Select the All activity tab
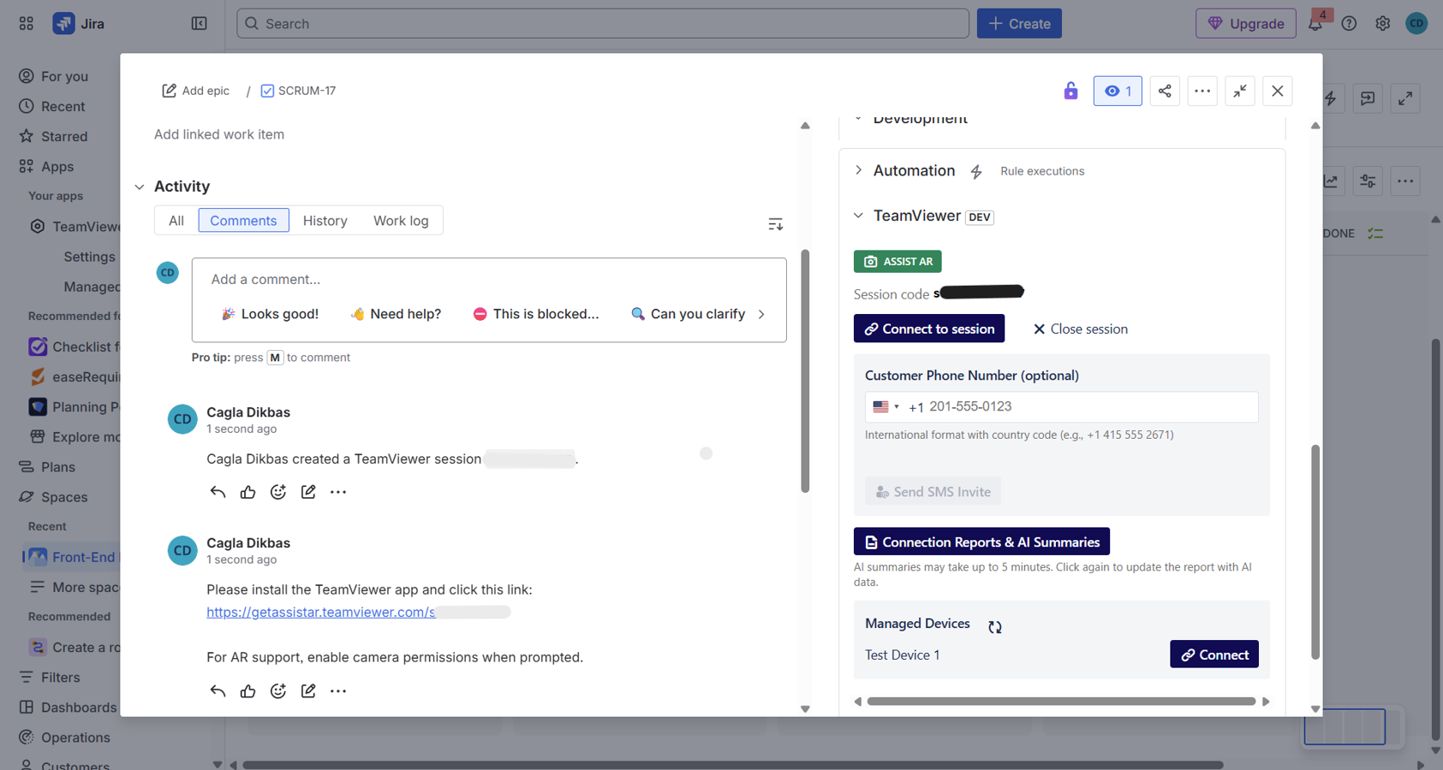Image resolution: width=1443 pixels, height=770 pixels. [176, 221]
